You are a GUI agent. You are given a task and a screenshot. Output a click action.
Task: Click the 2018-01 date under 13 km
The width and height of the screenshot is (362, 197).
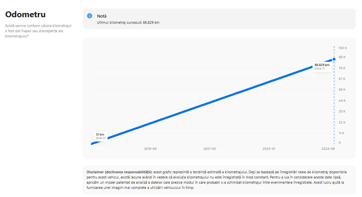[x=101, y=138]
